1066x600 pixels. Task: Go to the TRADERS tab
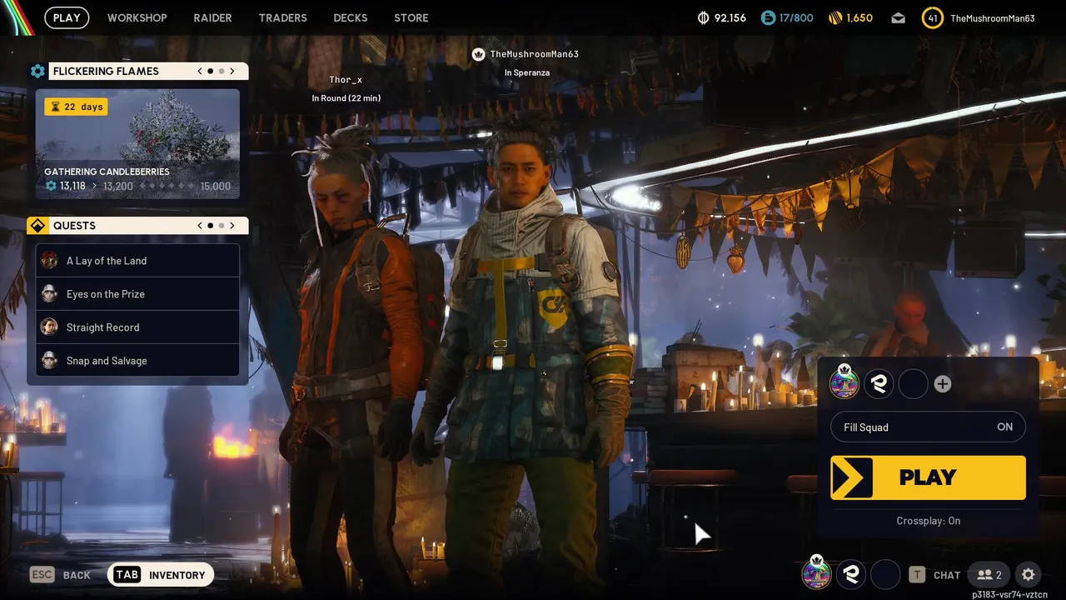[x=282, y=17]
